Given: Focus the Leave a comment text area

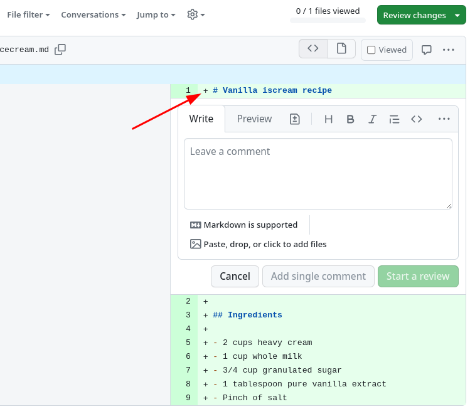Looking at the screenshot, I should (x=318, y=174).
